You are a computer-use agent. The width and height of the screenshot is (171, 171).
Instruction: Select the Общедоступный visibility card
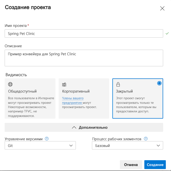30,98
